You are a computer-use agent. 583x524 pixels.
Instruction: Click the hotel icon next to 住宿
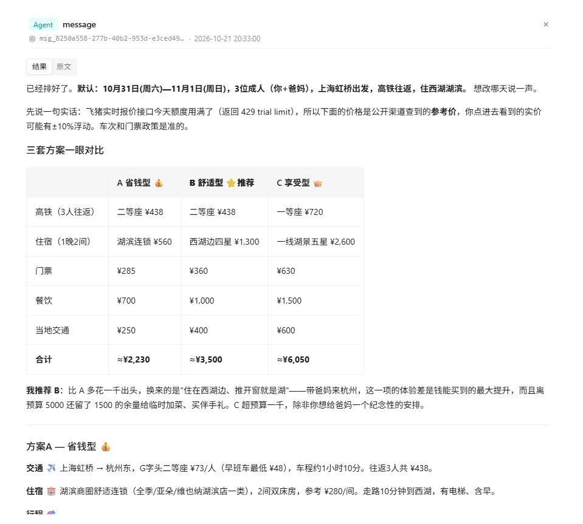[x=51, y=491]
